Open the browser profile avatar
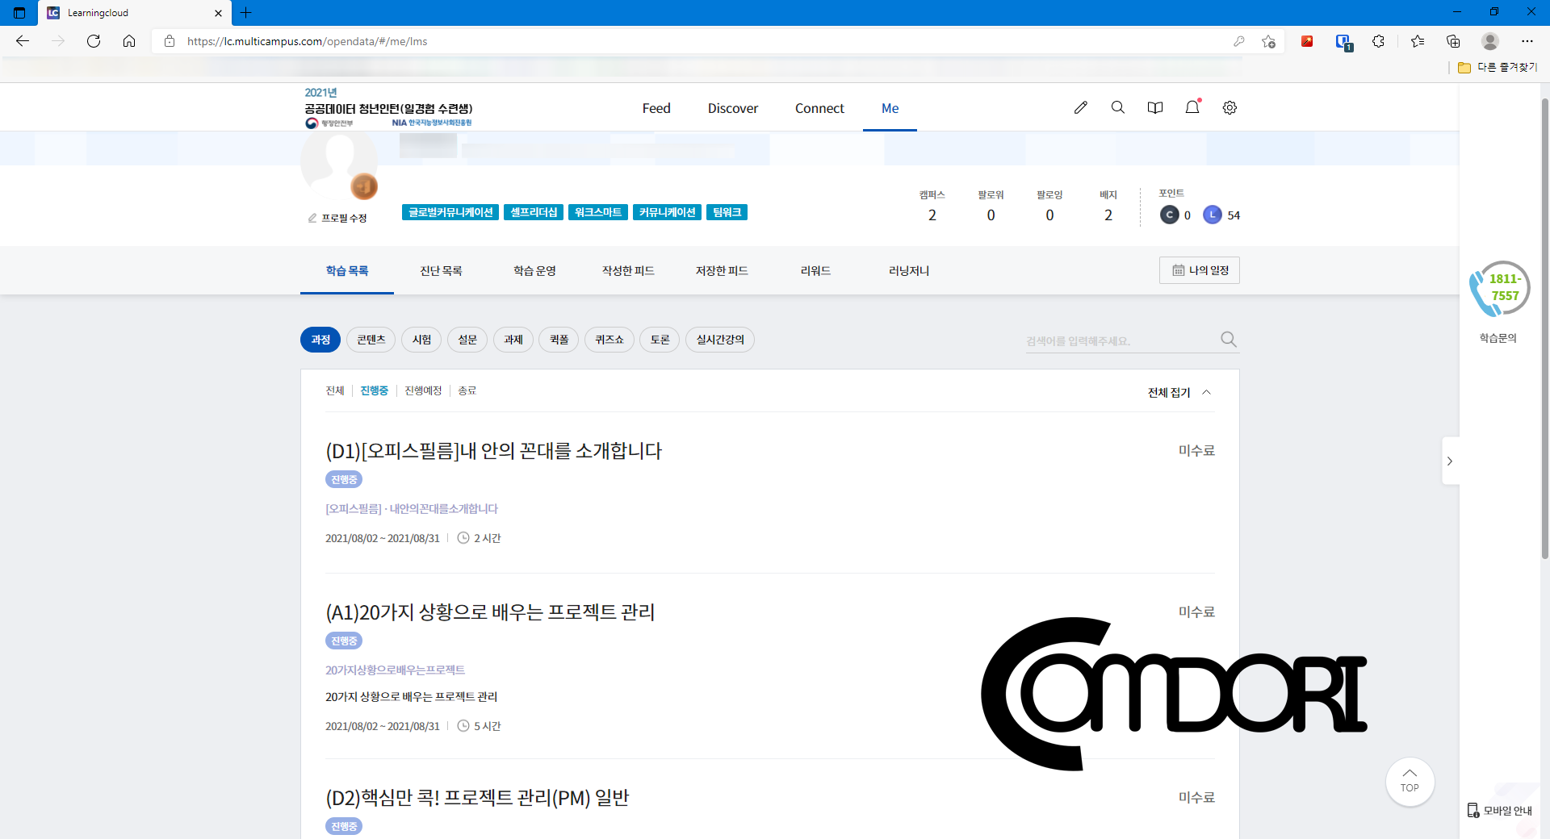Image resolution: width=1550 pixels, height=839 pixels. tap(1490, 41)
